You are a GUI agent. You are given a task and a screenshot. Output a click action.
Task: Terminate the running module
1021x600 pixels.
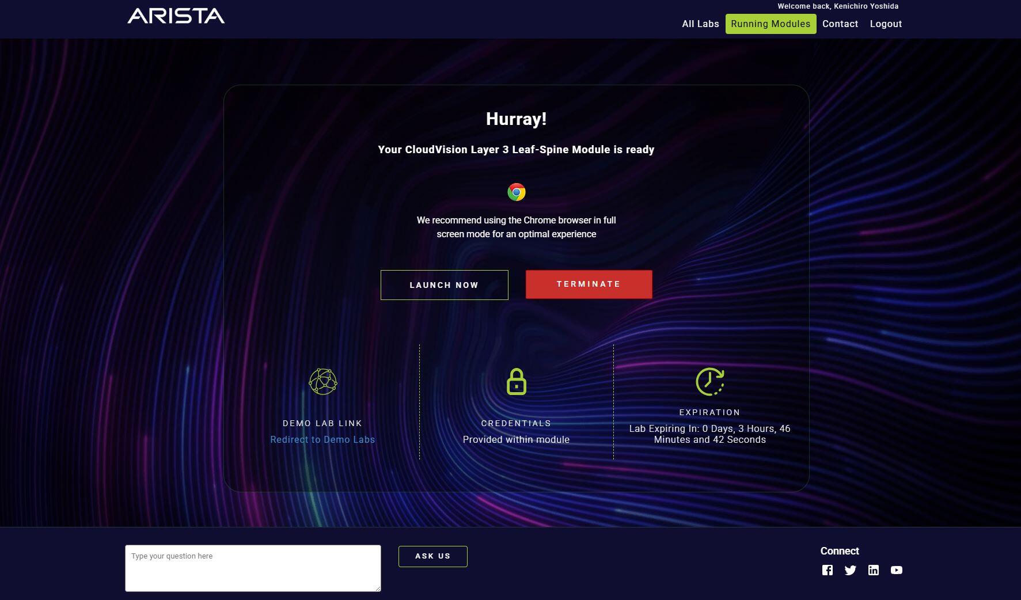588,284
